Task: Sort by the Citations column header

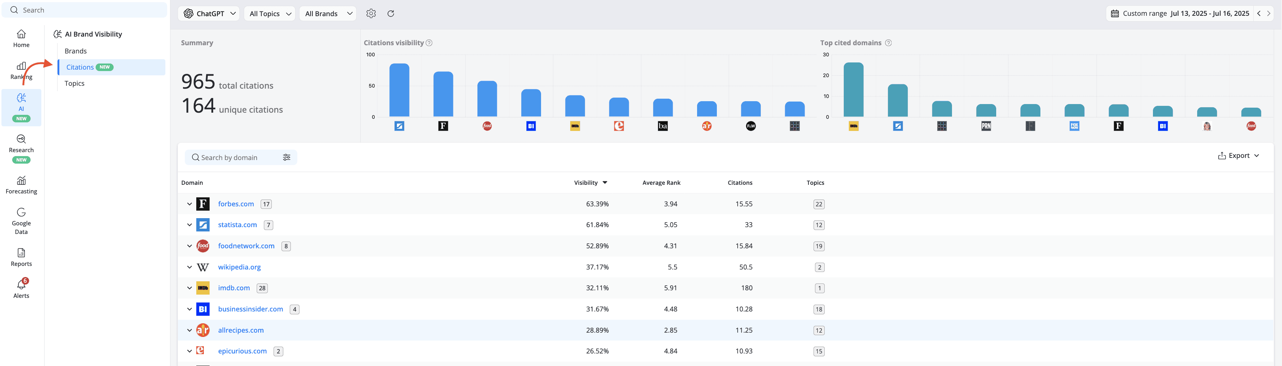Action: coord(740,183)
